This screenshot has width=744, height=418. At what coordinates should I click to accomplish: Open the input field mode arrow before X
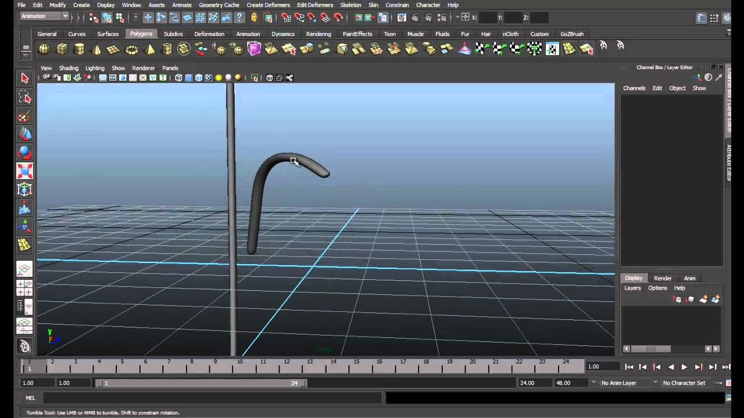point(457,17)
